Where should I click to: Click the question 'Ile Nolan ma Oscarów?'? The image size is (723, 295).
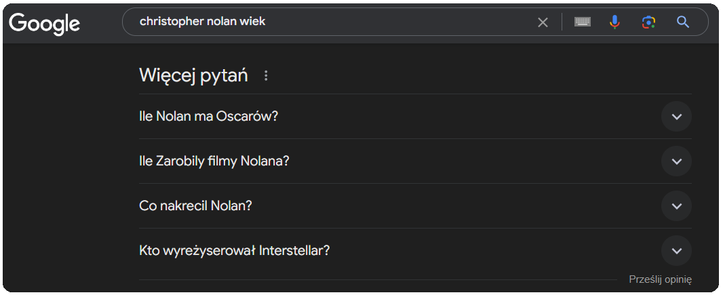[x=208, y=117]
